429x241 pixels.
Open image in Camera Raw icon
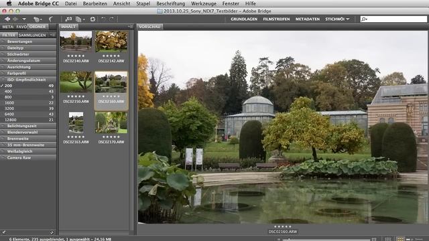93,19
